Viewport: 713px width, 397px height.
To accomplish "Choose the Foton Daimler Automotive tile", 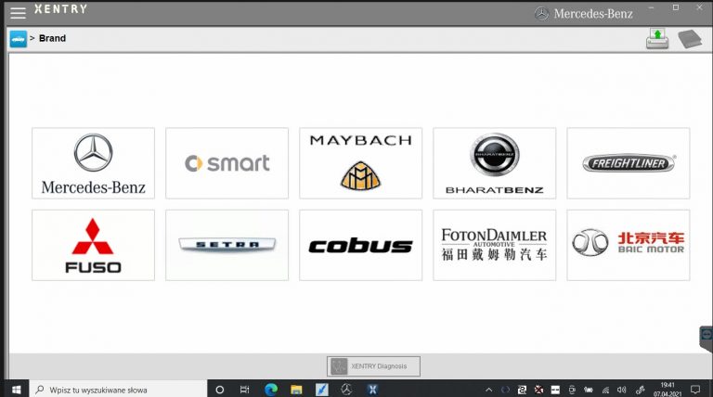I will click(x=494, y=245).
